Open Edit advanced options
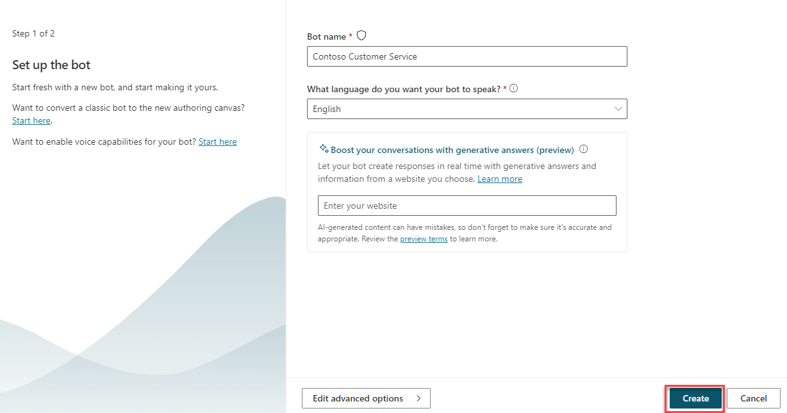Screen dimensions: 787x413 [x=366, y=398]
